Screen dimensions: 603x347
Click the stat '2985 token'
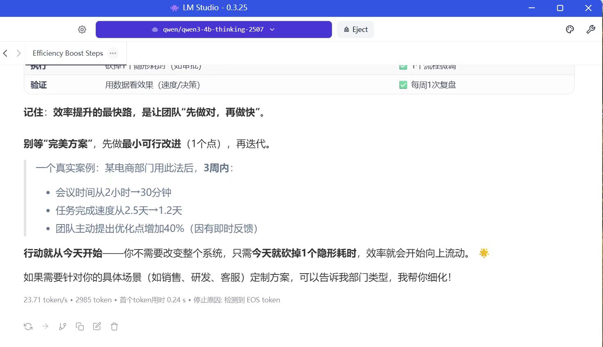pos(94,300)
